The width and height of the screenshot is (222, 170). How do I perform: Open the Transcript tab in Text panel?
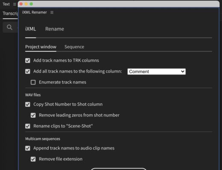[x=10, y=14]
